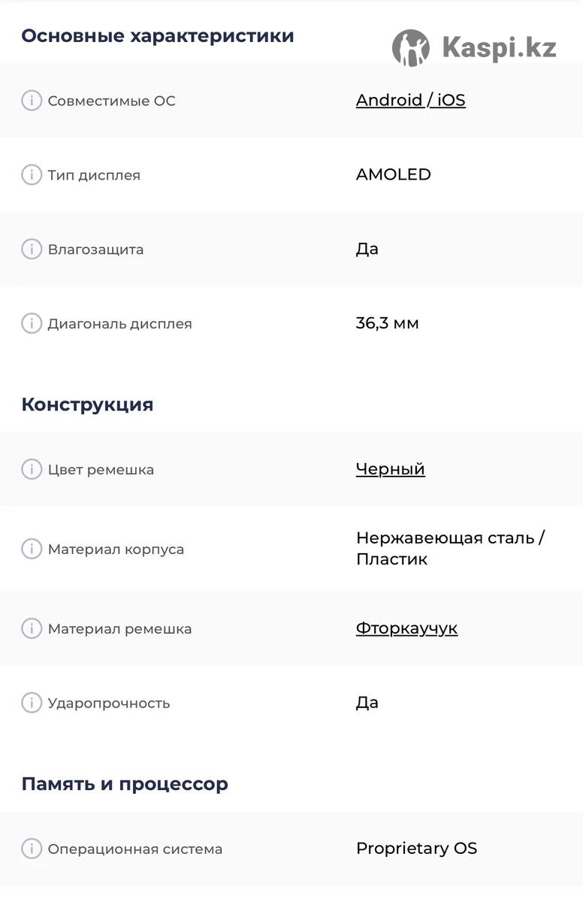The height and width of the screenshot is (902, 583).
Task: Click the Память и процессор heading
Action: (x=125, y=784)
